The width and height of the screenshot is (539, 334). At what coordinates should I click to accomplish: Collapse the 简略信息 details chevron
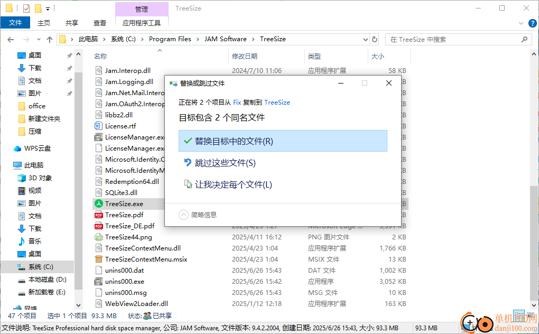tap(183, 215)
